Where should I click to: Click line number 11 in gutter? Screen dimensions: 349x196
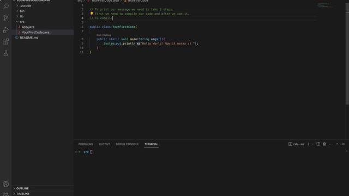point(82,52)
